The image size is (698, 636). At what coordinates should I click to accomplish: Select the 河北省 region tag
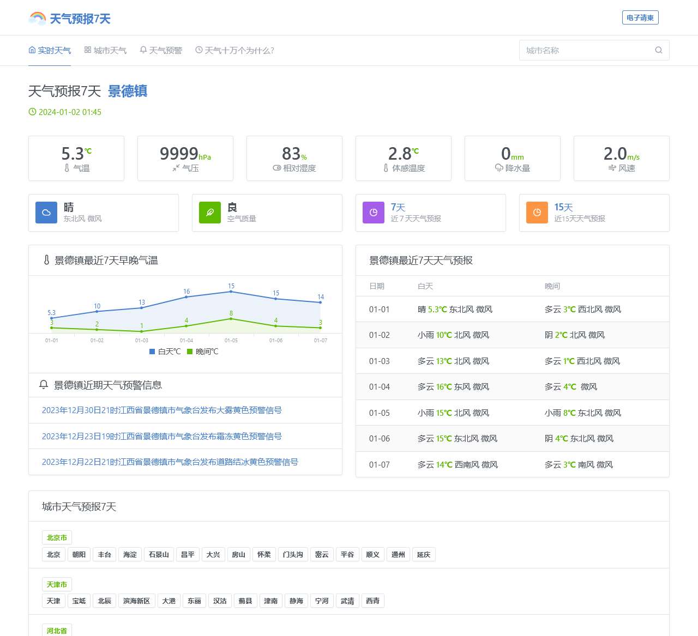click(57, 631)
